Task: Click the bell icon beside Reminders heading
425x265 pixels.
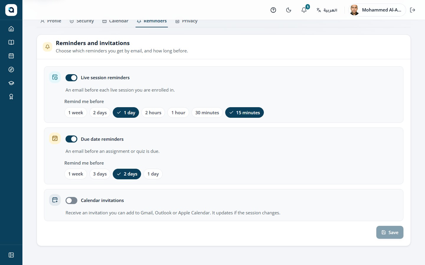Action: [48, 47]
